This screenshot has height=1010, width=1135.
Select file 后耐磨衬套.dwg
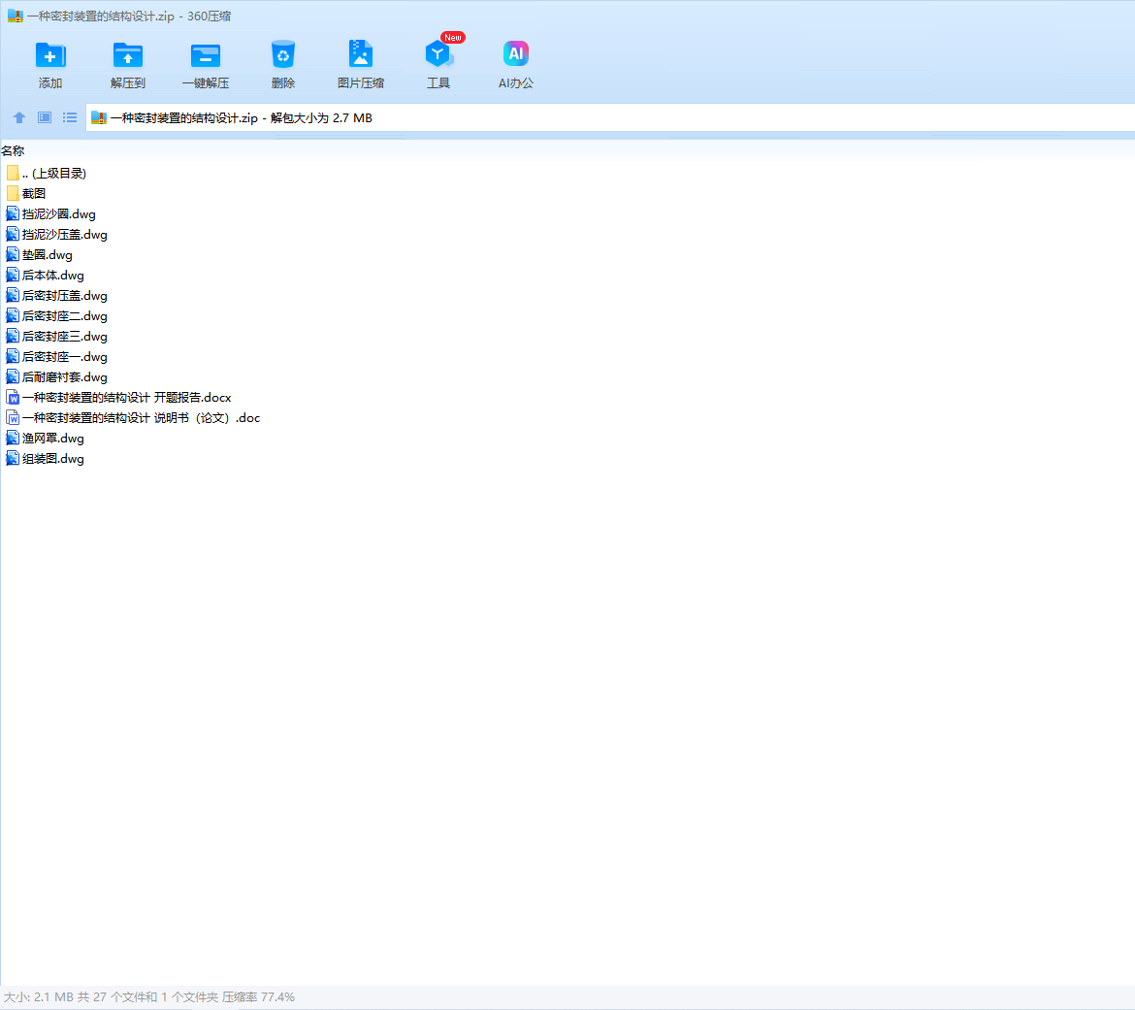[56, 376]
